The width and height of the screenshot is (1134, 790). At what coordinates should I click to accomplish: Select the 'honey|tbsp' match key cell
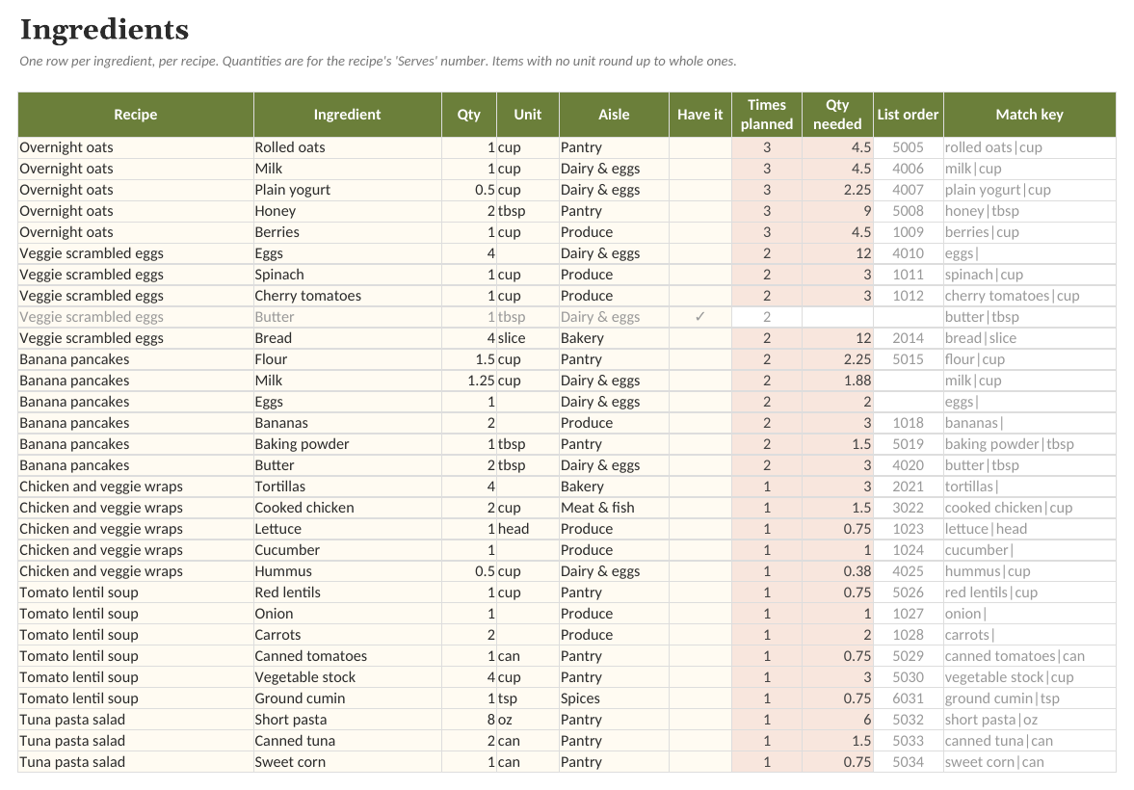click(x=1030, y=211)
